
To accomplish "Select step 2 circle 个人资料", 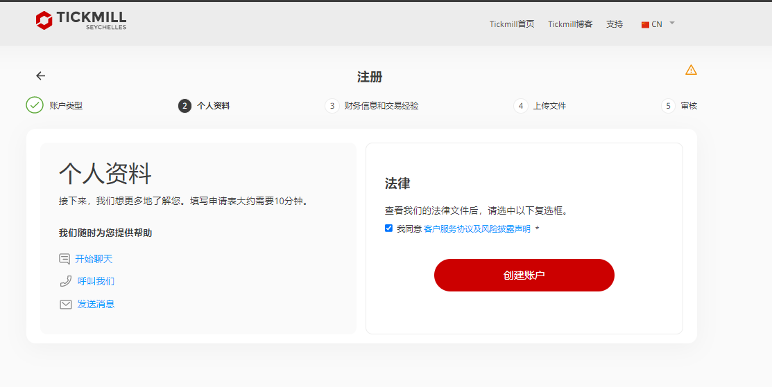I will click(185, 106).
